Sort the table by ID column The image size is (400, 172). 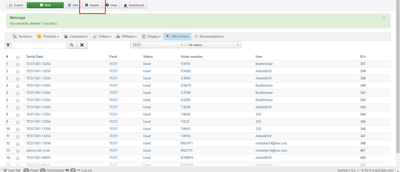point(362,57)
